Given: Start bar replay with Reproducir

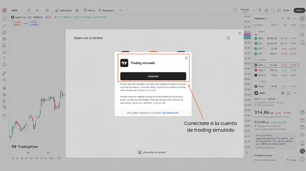Looking at the screenshot, I should point(106,10).
